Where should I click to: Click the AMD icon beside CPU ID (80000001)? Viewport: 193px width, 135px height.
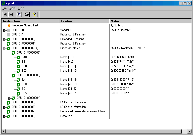tap(9, 44)
